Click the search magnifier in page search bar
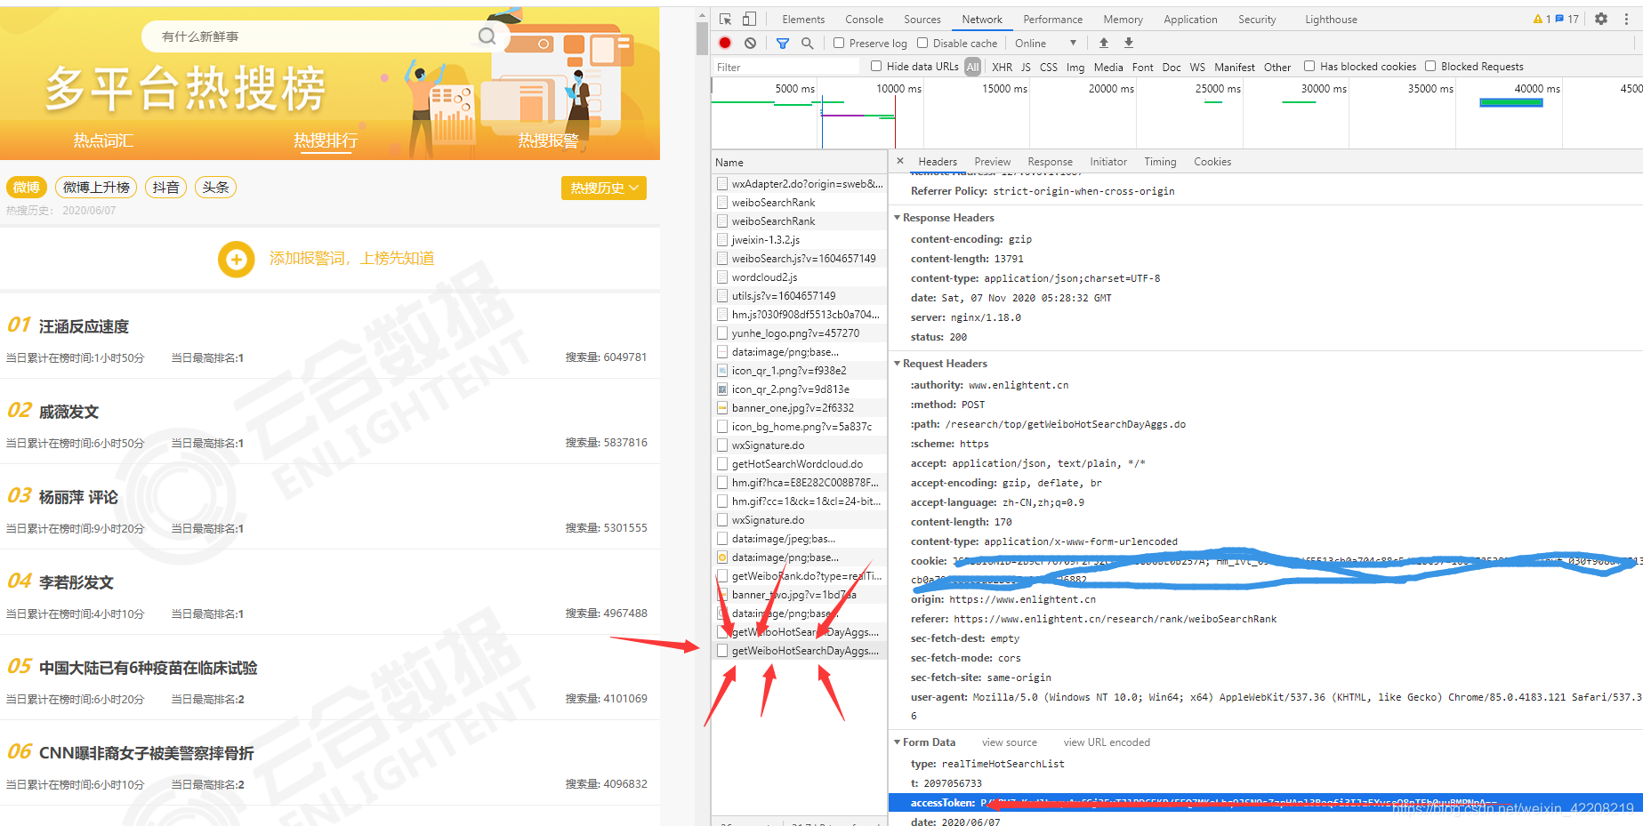Viewport: 1643px width, 826px height. [487, 36]
